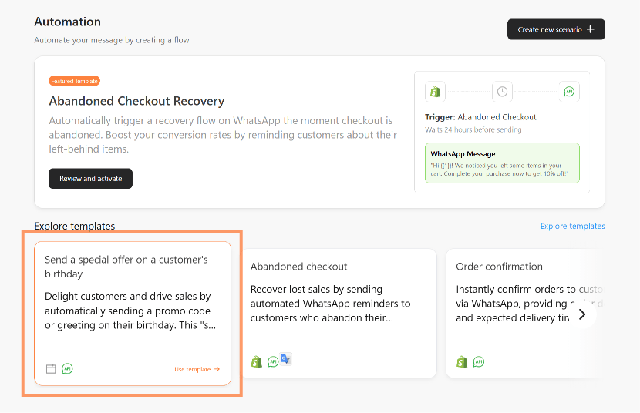Click translate icon on Abandoned checkout card
Screen dimensions: 640x413
tap(286, 359)
